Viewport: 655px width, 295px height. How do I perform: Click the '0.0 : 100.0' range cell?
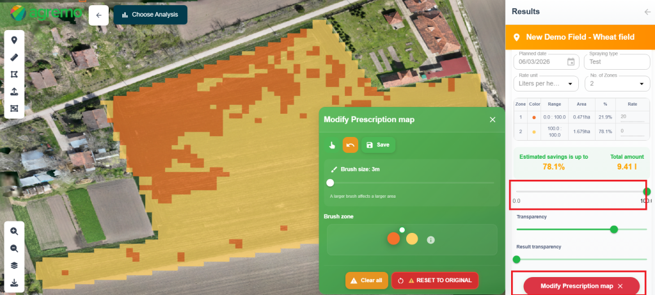pyautogui.click(x=555, y=117)
